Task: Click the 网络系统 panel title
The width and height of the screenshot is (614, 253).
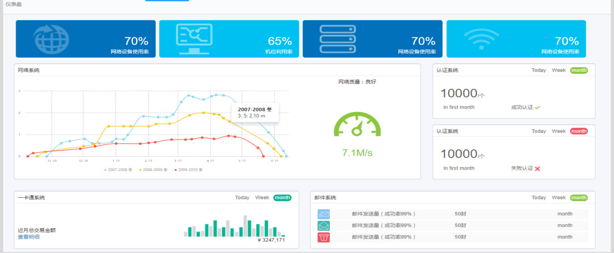Action: coord(29,71)
